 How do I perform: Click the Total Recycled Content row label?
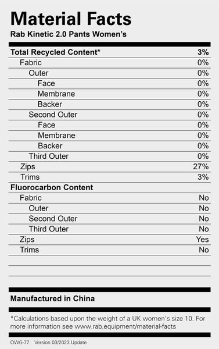tap(55, 52)
